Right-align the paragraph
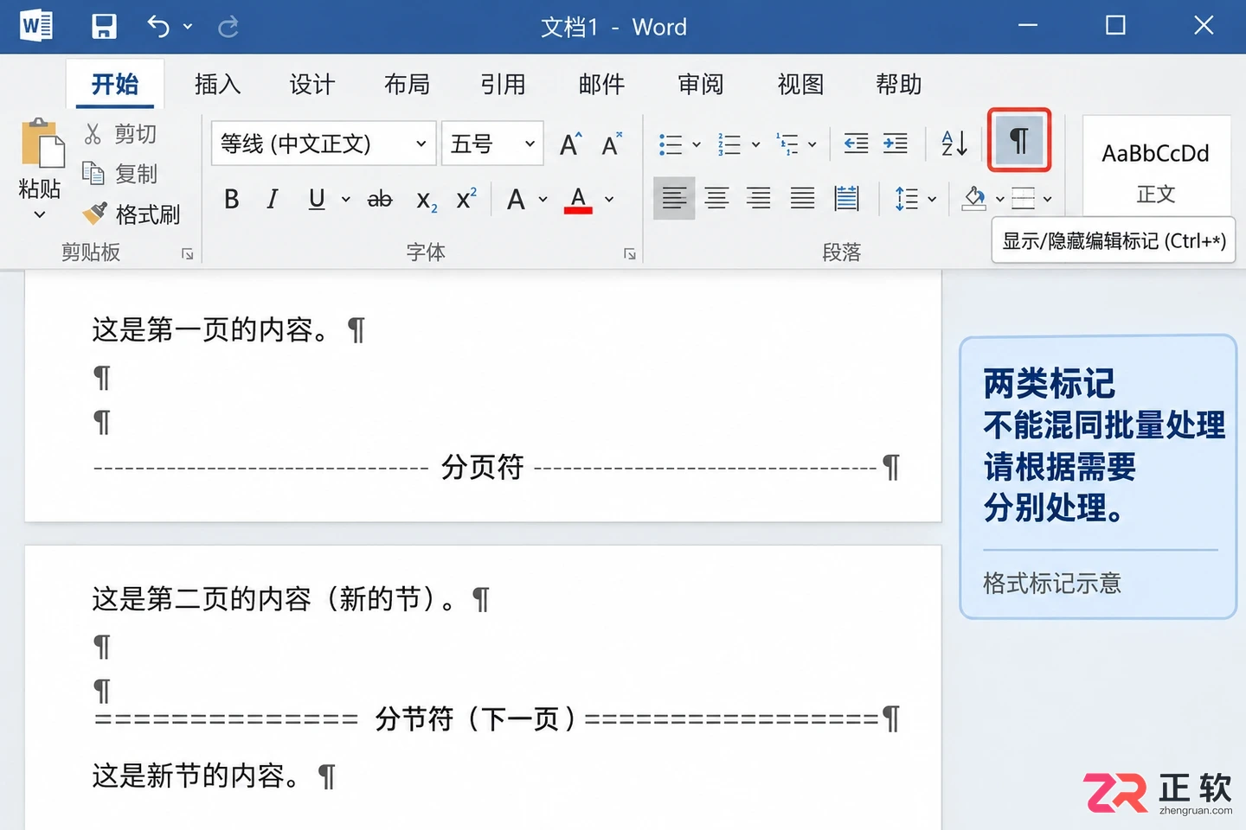 pos(759,199)
